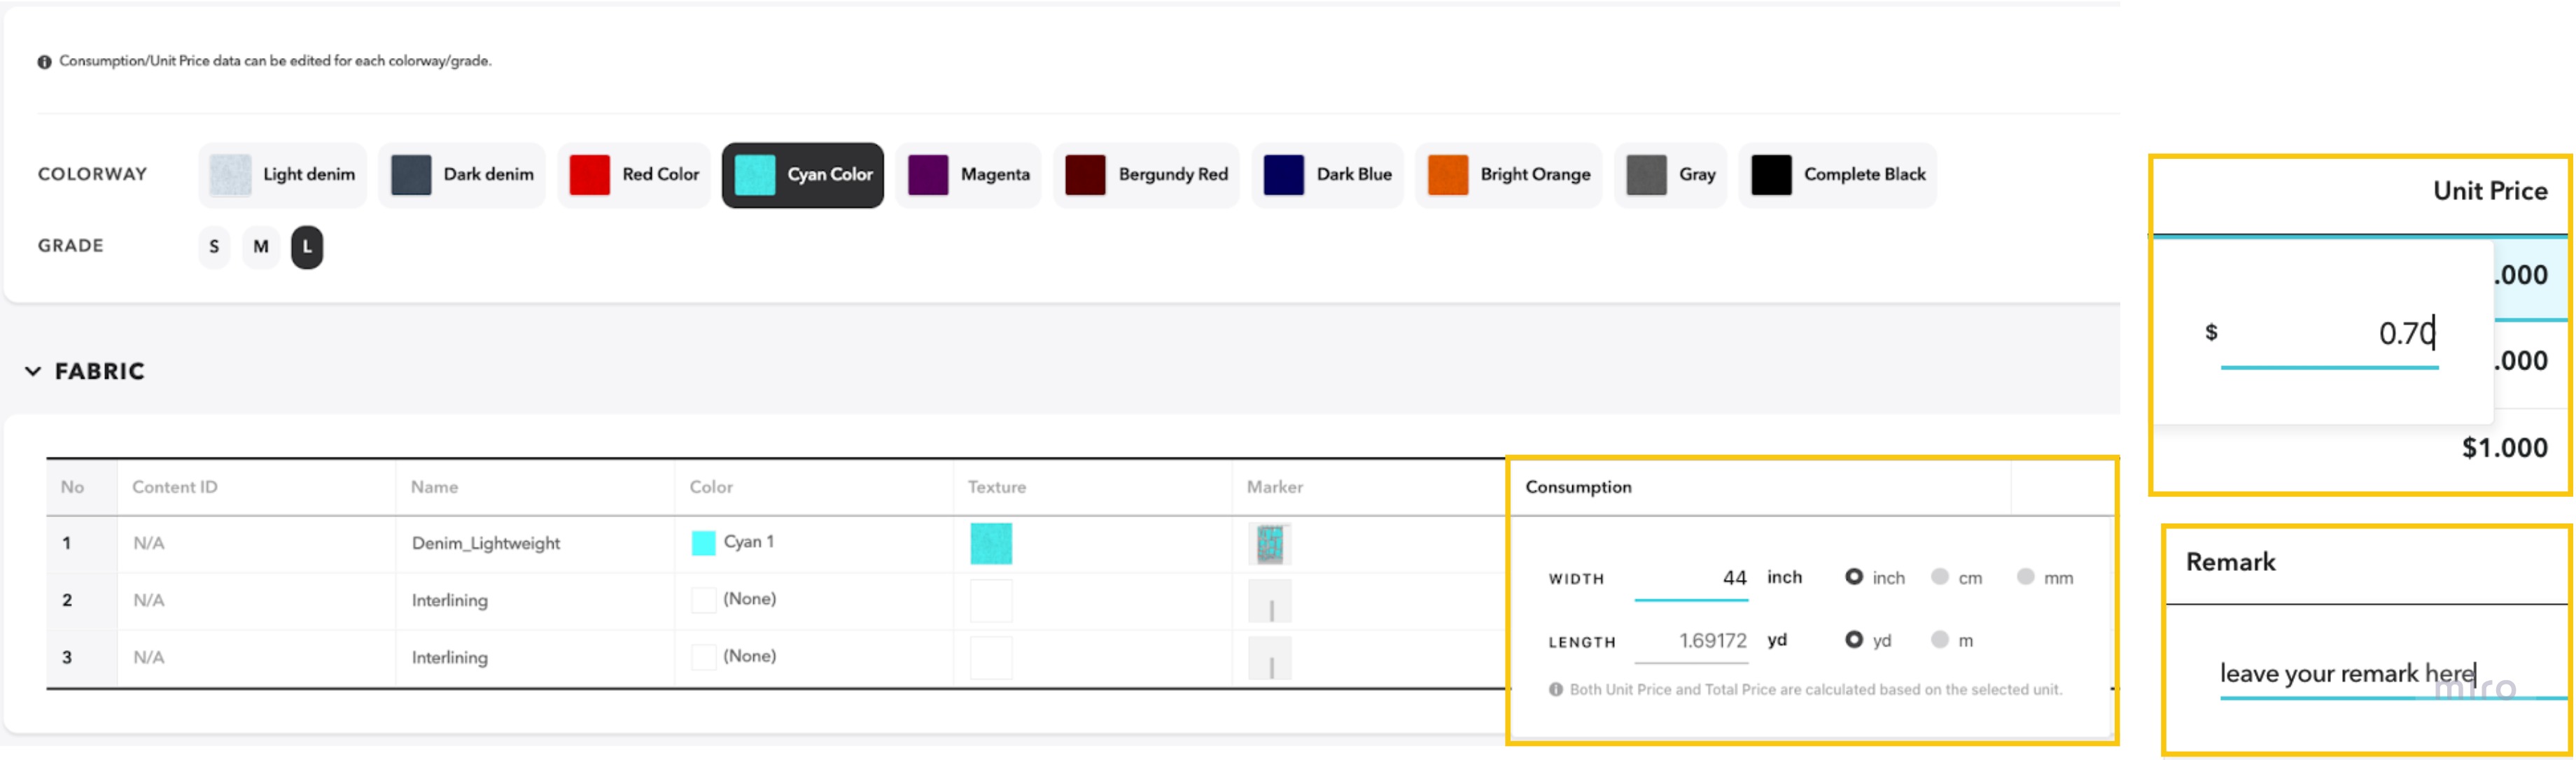This screenshot has width=2576, height=760.
Task: Open the marker thumbnail in row 2
Action: click(1270, 601)
